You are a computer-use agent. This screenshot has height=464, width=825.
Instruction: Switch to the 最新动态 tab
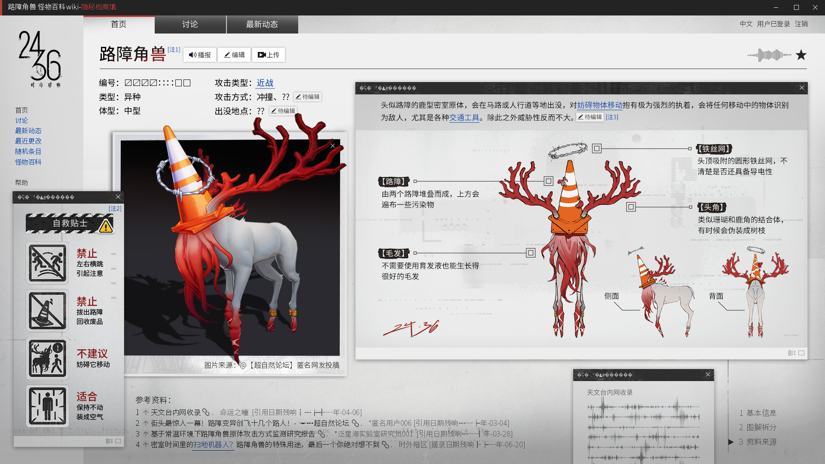pyautogui.click(x=262, y=24)
